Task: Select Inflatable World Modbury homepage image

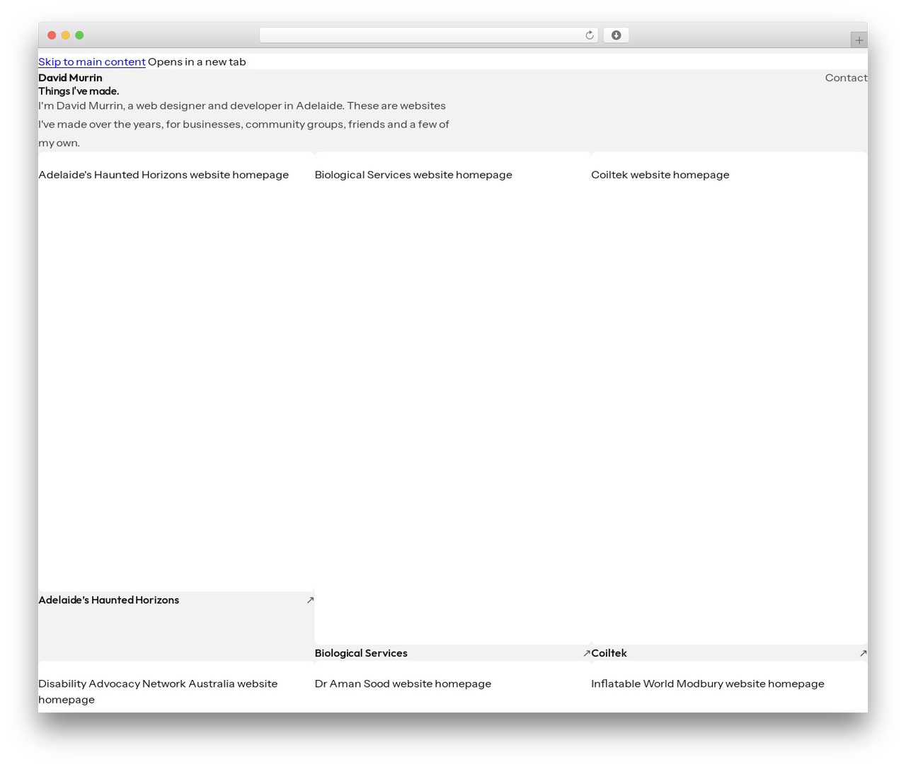Action: (729, 687)
